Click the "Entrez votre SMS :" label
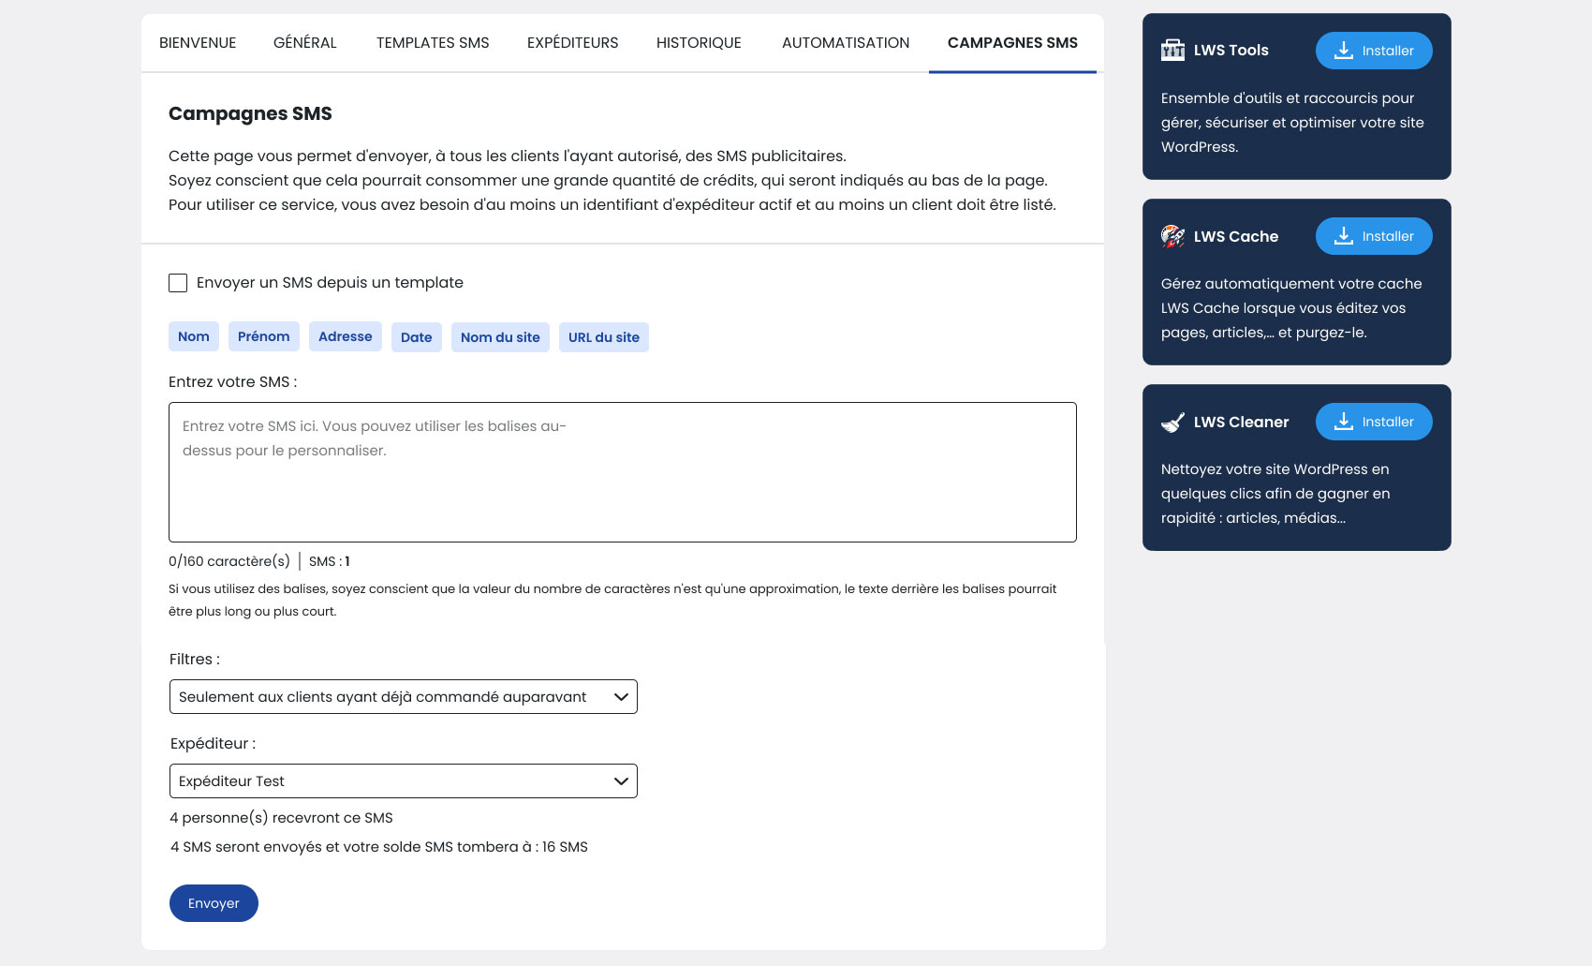Viewport: 1592px width, 966px height. click(232, 382)
